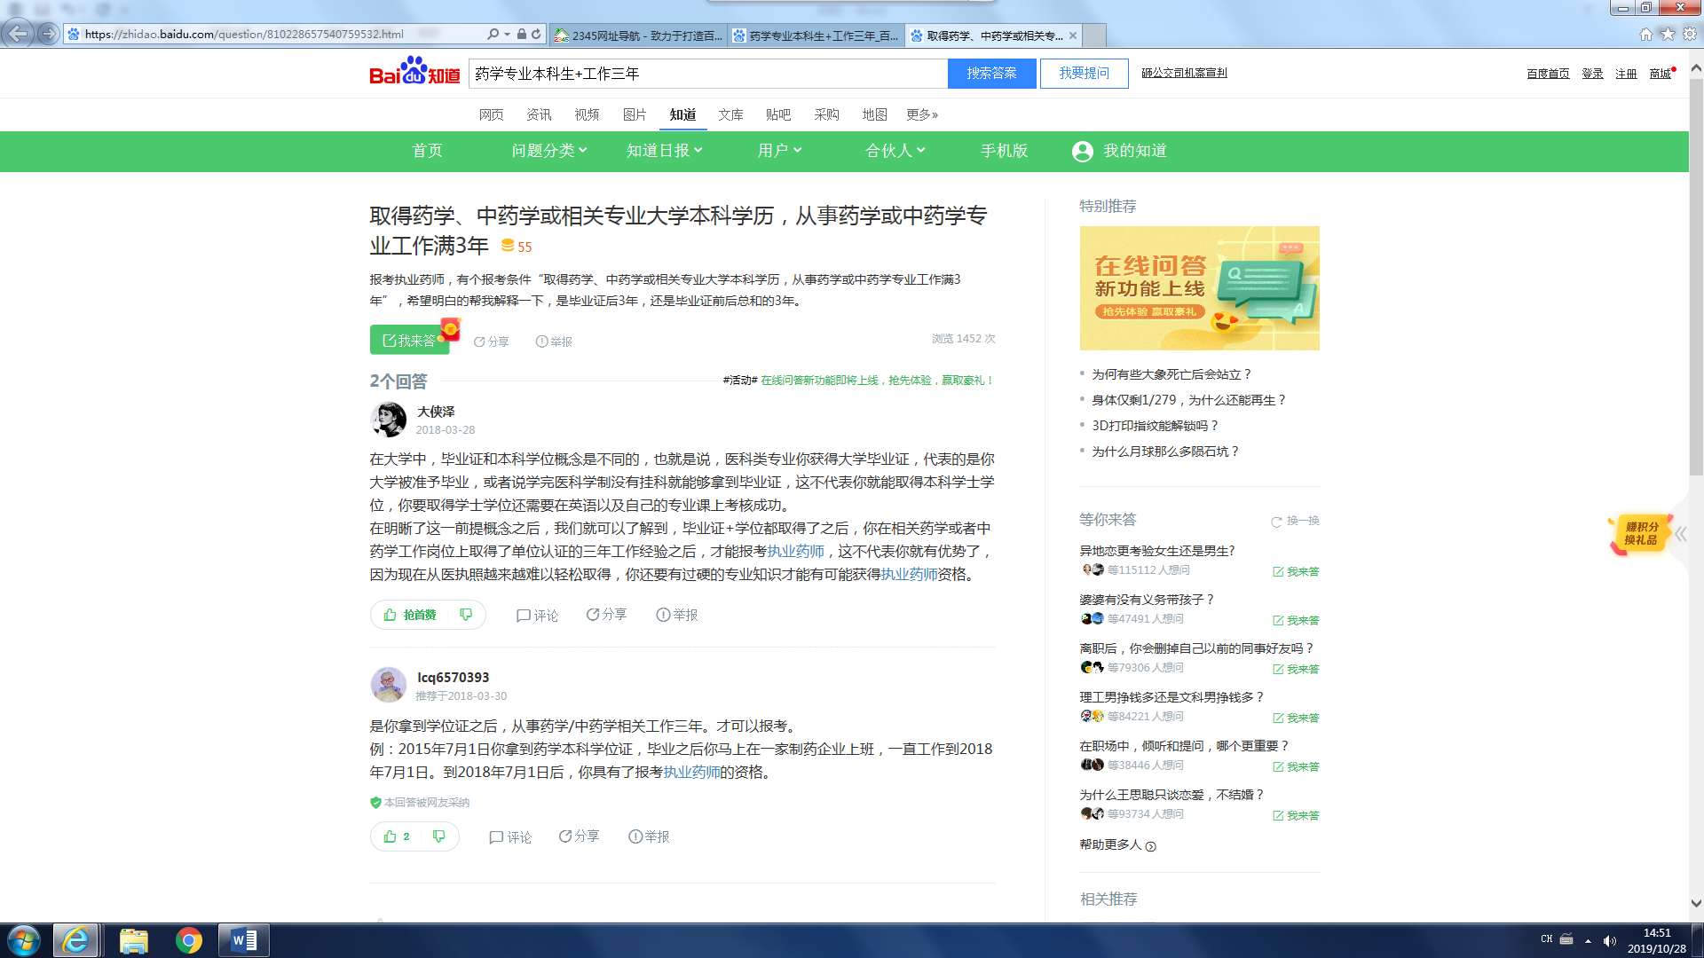Click the 换一换 refresh icon

(1276, 522)
